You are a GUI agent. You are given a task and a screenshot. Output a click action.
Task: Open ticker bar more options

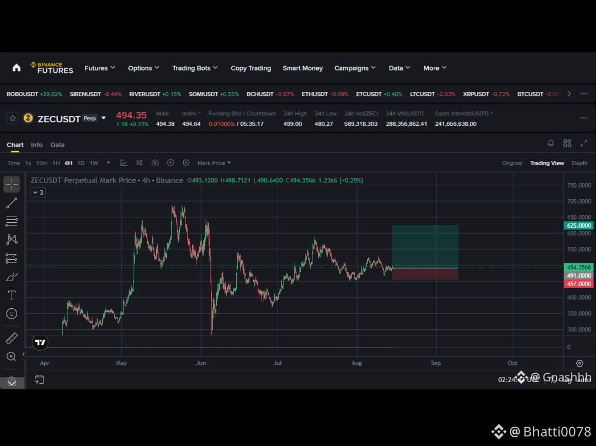[584, 94]
